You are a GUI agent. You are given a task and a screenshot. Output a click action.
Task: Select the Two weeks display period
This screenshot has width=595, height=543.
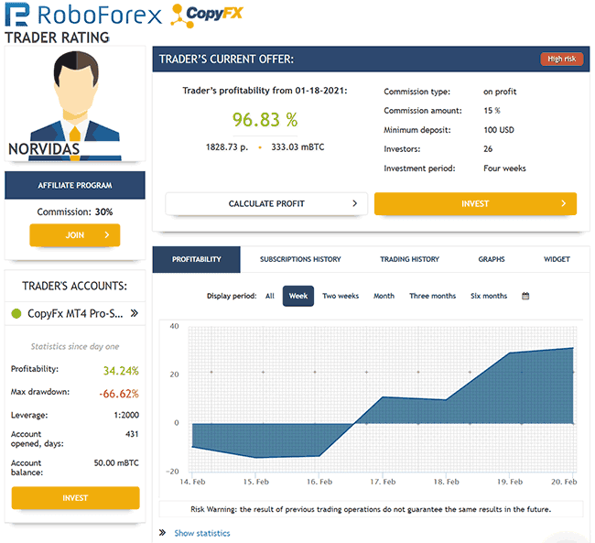[x=341, y=296]
